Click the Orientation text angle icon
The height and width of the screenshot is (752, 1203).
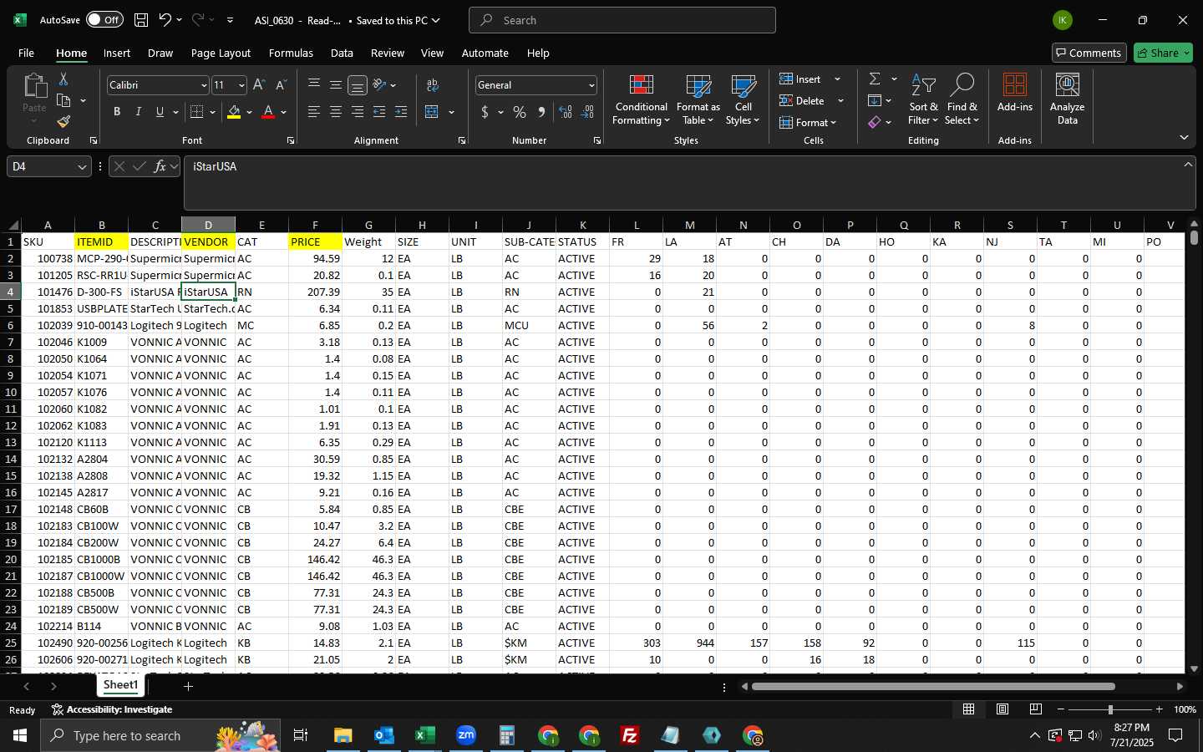click(x=379, y=85)
